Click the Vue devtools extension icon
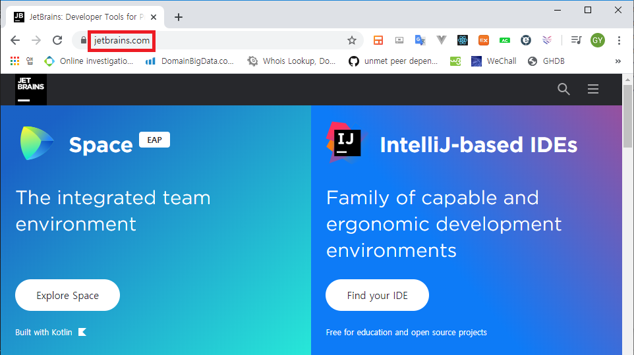634x355 pixels. coord(442,40)
